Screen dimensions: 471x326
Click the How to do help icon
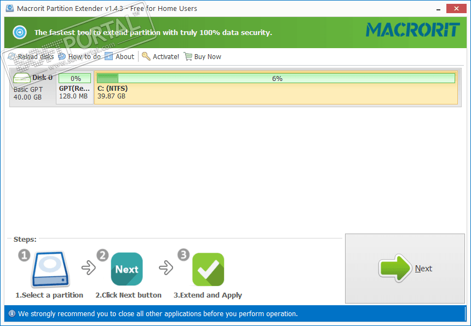point(61,56)
